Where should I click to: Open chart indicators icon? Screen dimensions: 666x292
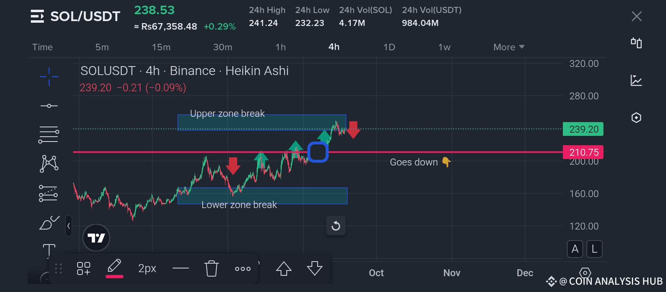[636, 80]
